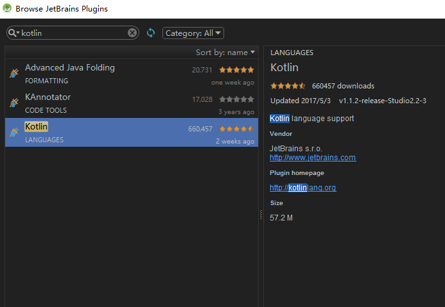This screenshot has height=307, width=445.
Task: Click Advanced Java Folding plugin name
Action: [x=70, y=68]
